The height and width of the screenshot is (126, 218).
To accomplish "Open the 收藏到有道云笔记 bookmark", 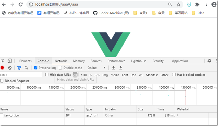I will (18, 13).
